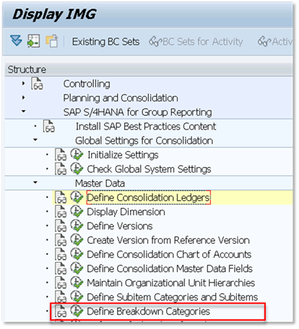The image size is (299, 329).
Task: Open documentation for Define Consolidation Master Data Fields
Action: [61, 268]
